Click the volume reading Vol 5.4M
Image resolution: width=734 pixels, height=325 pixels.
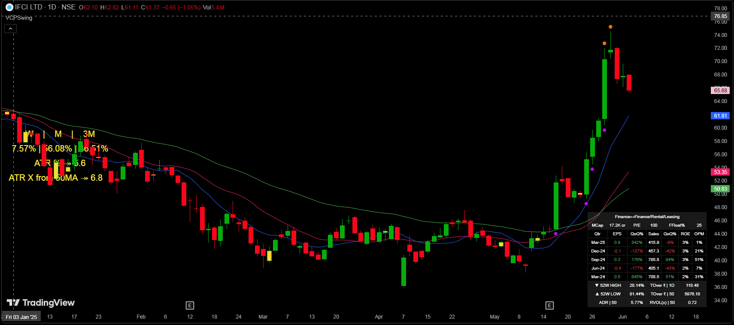[x=213, y=7]
